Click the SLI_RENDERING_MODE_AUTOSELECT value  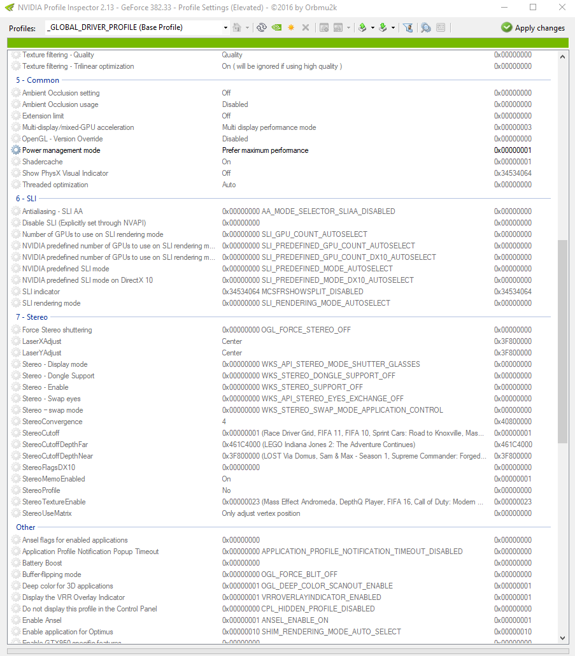pyautogui.click(x=306, y=303)
